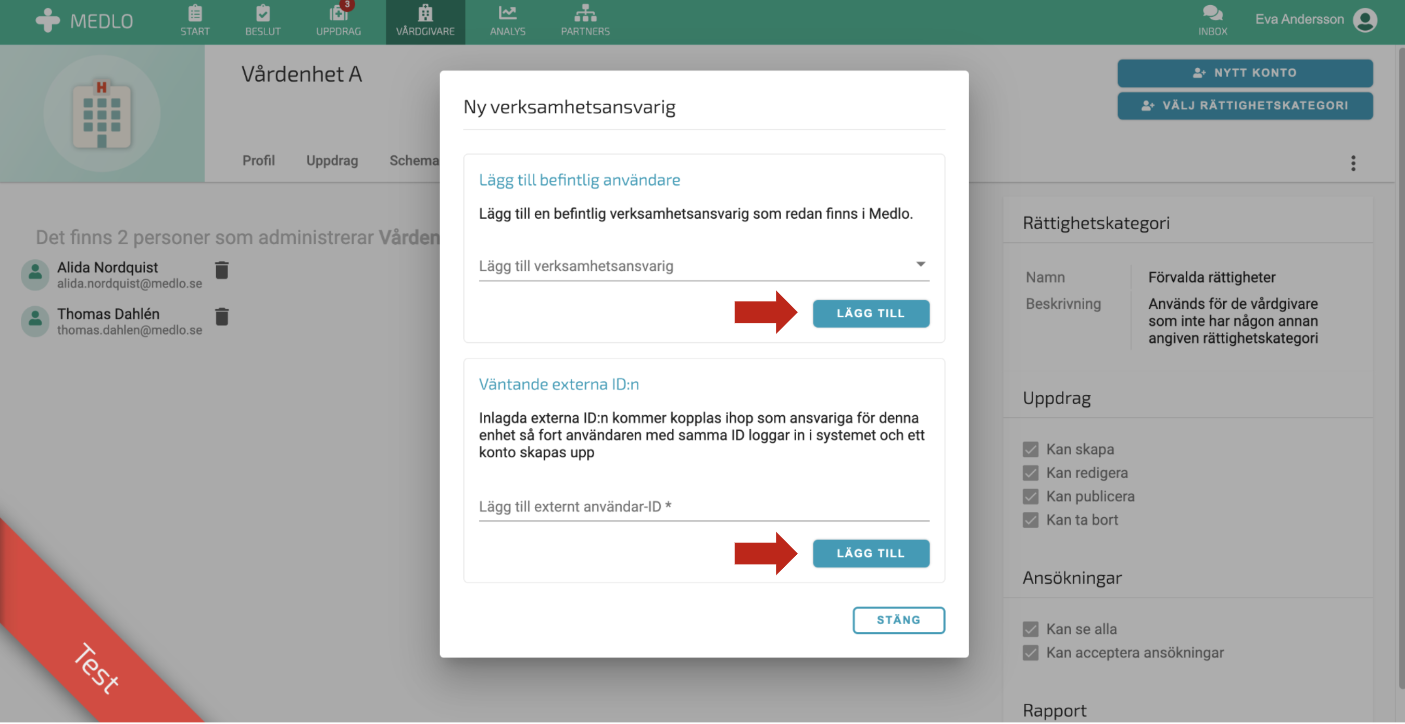Open the Inbox chat icon
This screenshot has height=724, width=1405.
[x=1212, y=14]
